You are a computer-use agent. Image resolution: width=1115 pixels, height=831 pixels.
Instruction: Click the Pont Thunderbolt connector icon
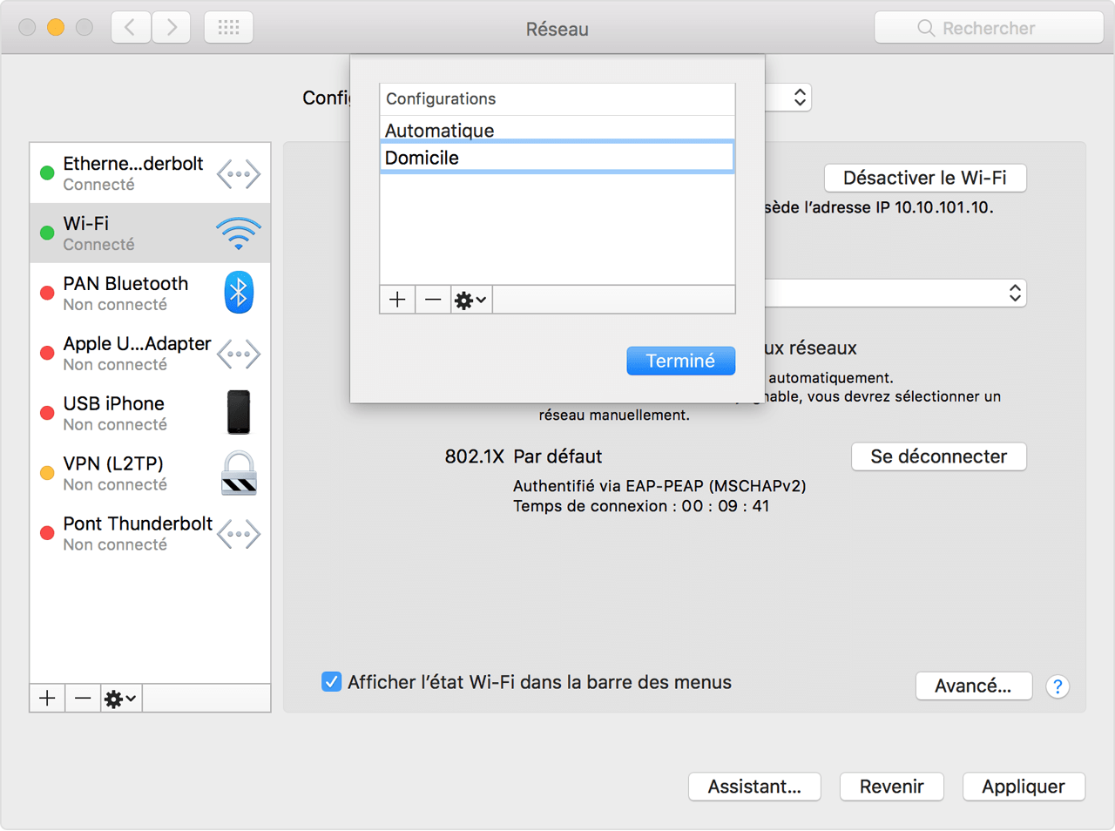239,533
